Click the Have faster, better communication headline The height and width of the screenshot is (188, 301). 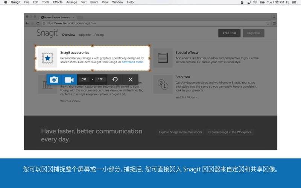[x=91, y=135]
